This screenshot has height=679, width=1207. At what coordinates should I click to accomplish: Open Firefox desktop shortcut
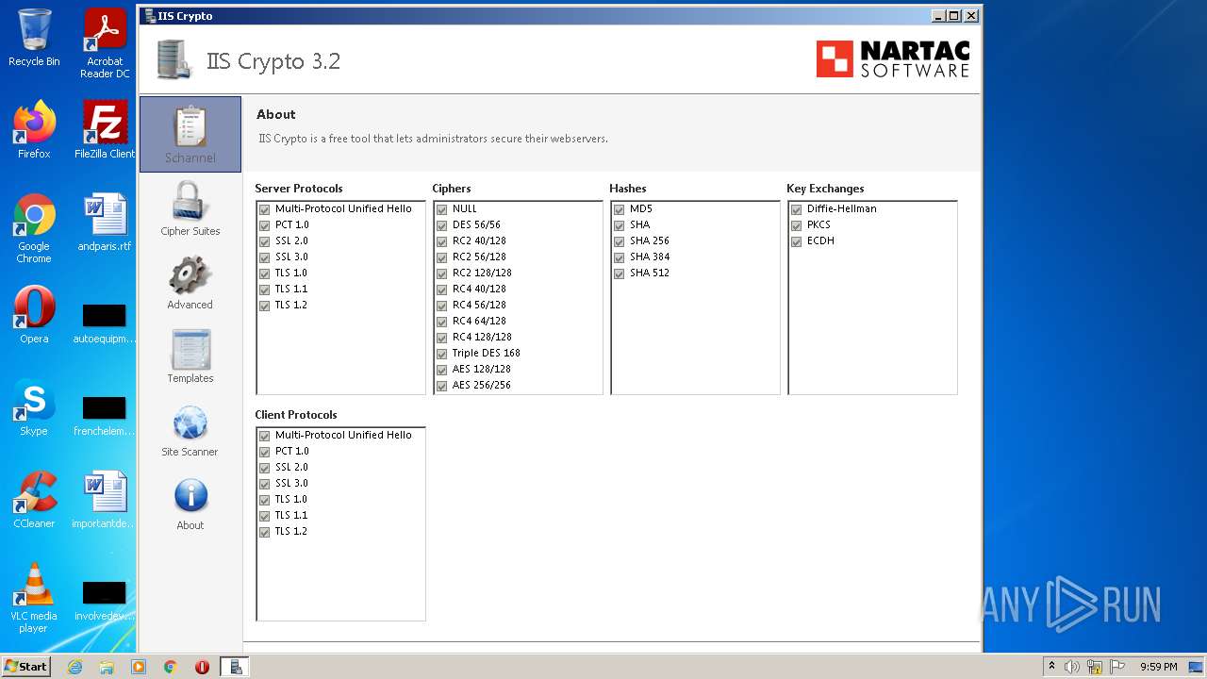34,130
